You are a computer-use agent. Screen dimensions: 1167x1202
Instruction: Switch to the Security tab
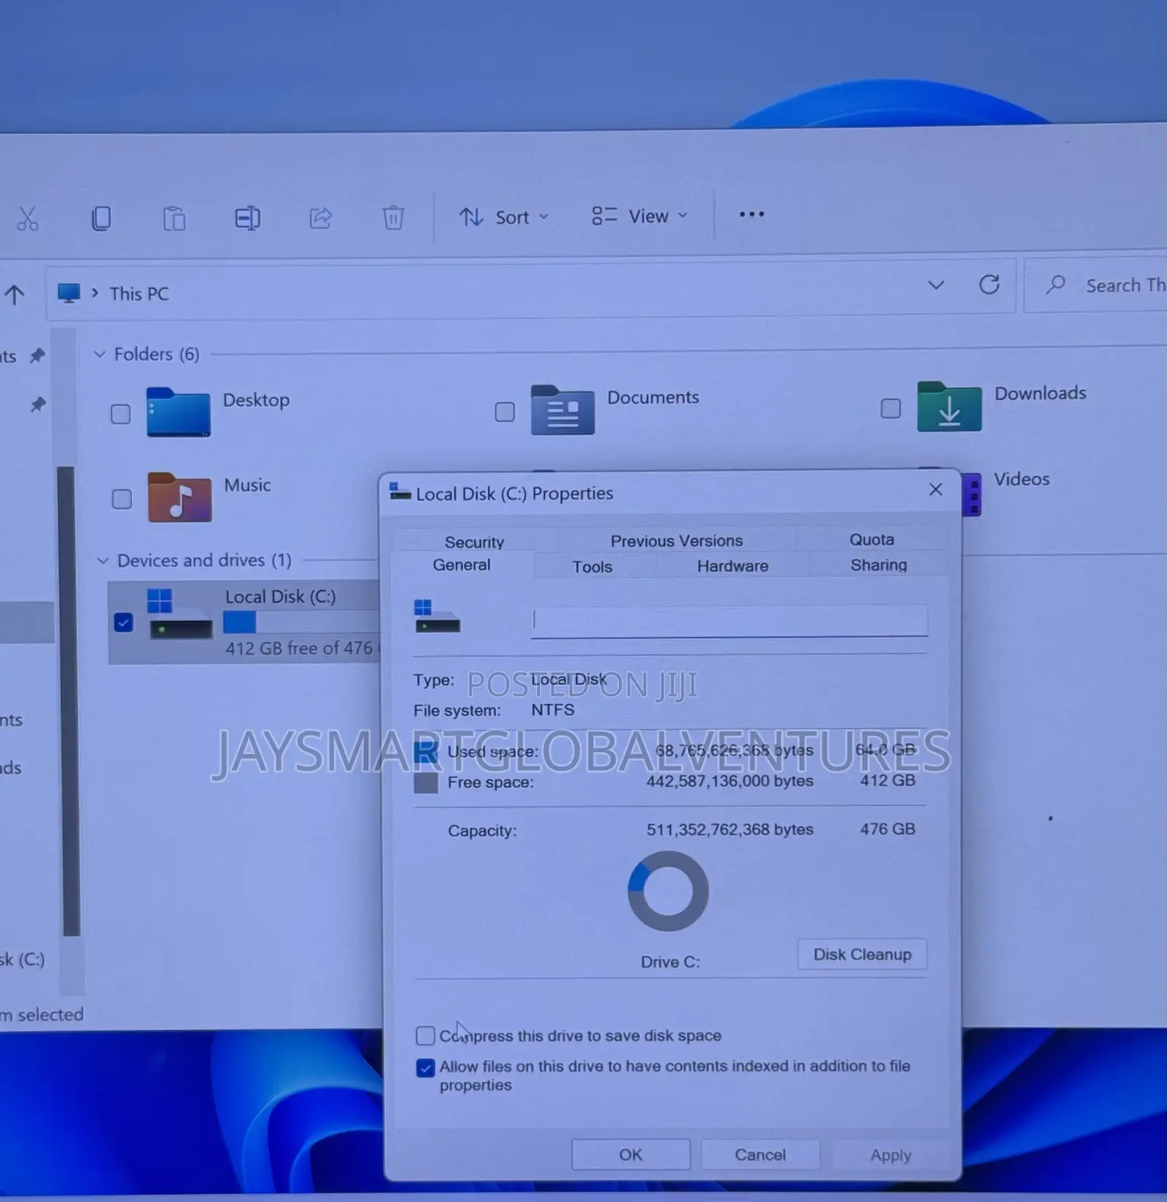tap(474, 542)
